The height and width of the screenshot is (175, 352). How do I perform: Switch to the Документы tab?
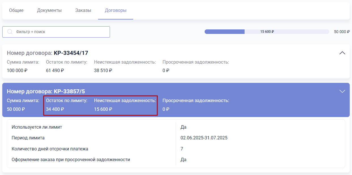49,10
